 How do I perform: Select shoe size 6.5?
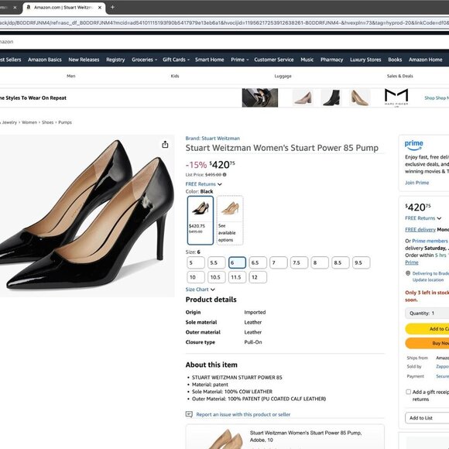[258, 262]
